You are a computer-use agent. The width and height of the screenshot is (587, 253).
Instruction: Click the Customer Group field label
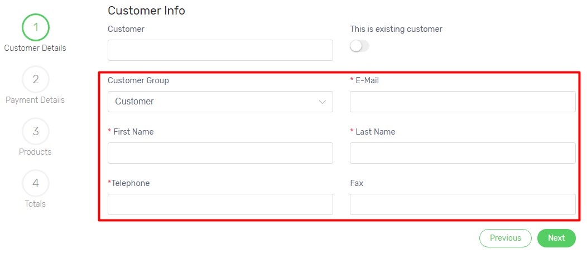138,80
